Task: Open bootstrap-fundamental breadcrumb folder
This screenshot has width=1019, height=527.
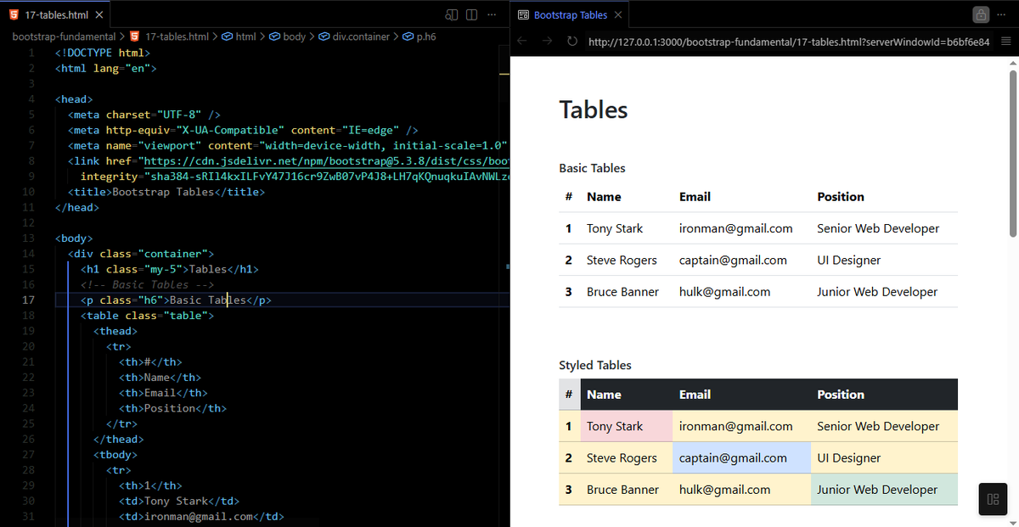Action: [x=64, y=36]
